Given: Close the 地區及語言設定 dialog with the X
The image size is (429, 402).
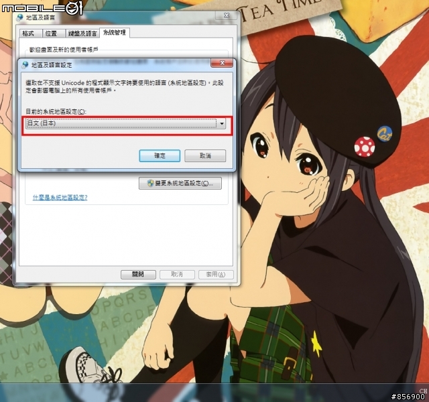Looking at the screenshot, I should click(x=222, y=63).
